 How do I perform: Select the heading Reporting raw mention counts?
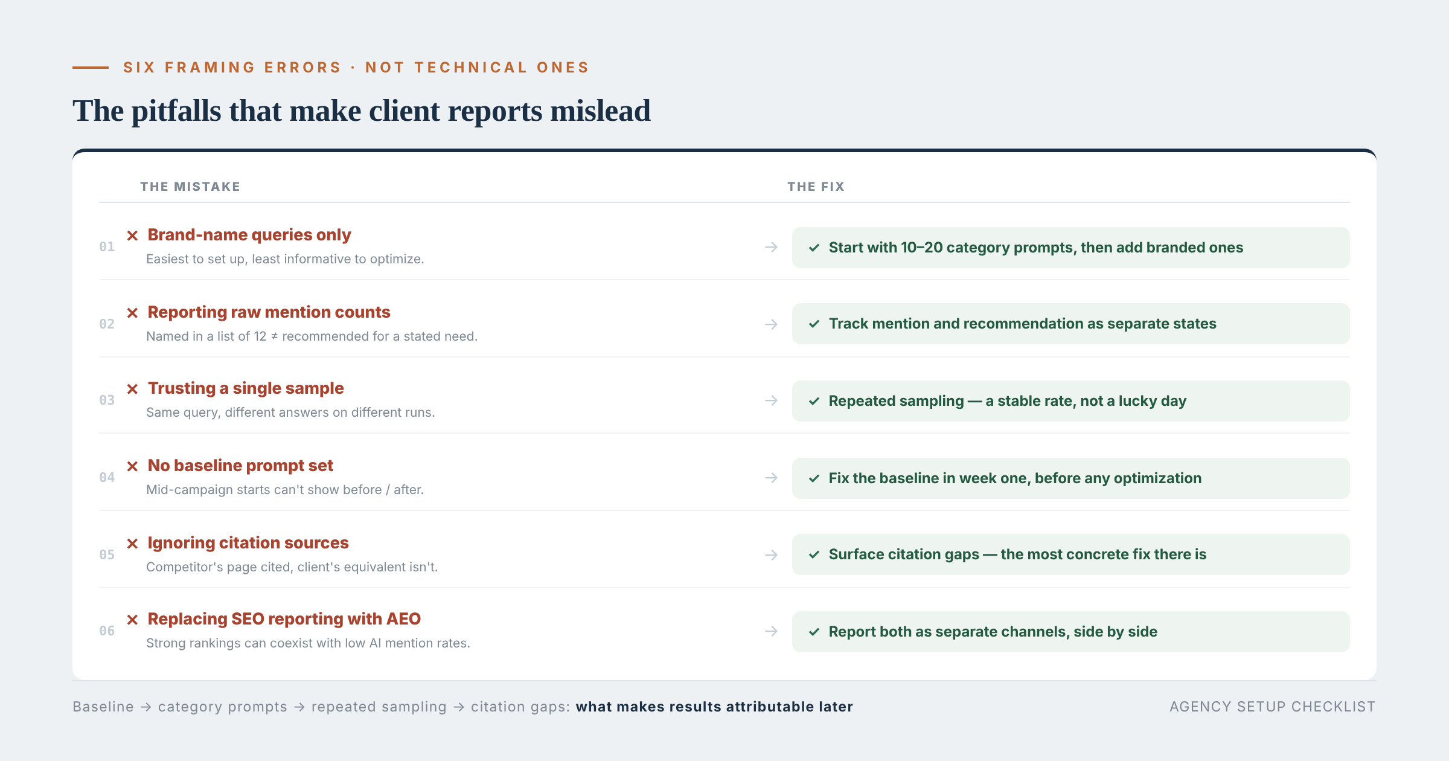click(x=269, y=312)
